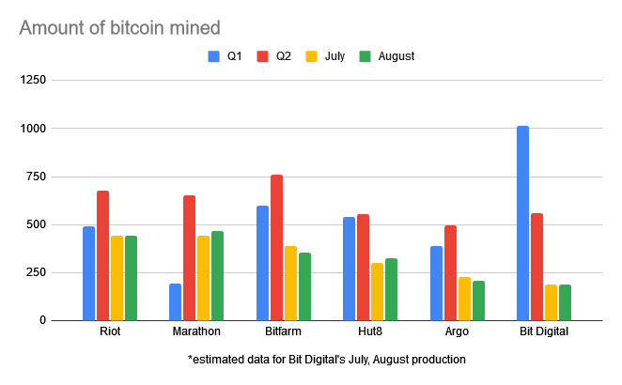The height and width of the screenshot is (385, 622).
Task: Click Bit Digital's red Q2 bar
Action: pyautogui.click(x=536, y=267)
